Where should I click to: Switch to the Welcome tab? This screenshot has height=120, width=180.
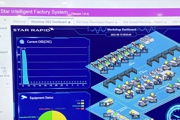coord(19,22)
